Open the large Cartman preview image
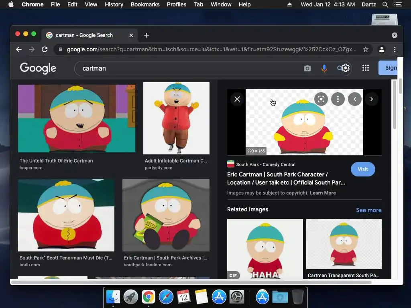The width and height of the screenshot is (411, 308). (304, 122)
